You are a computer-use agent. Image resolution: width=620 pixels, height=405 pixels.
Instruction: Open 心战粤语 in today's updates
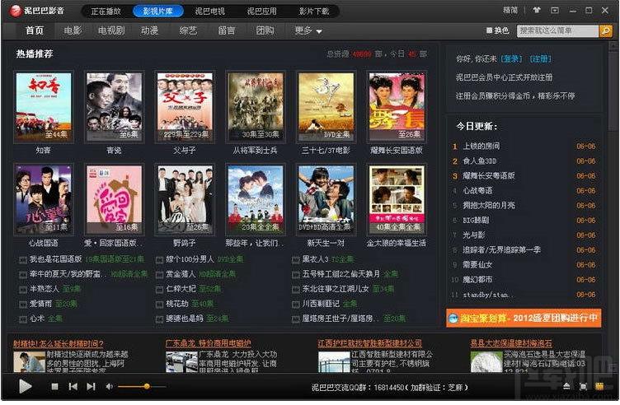(477, 191)
